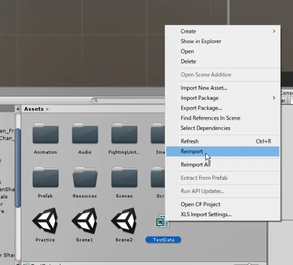The width and height of the screenshot is (293, 265).
Task: Expand the Import Package submenu
Action: [223, 98]
